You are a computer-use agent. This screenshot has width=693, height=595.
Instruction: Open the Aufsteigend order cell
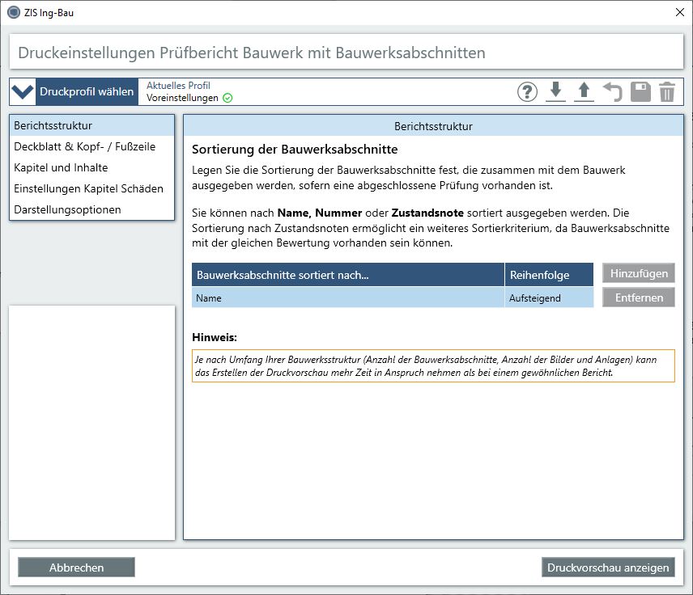coord(548,297)
